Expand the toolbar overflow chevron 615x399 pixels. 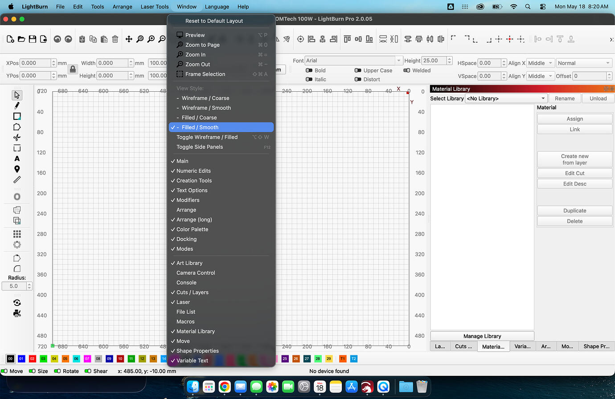click(611, 40)
